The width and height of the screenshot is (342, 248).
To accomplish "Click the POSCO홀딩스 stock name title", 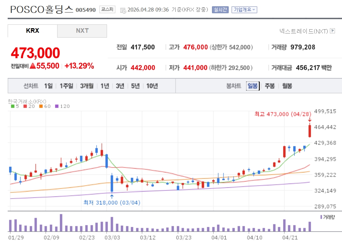I will (41, 10).
